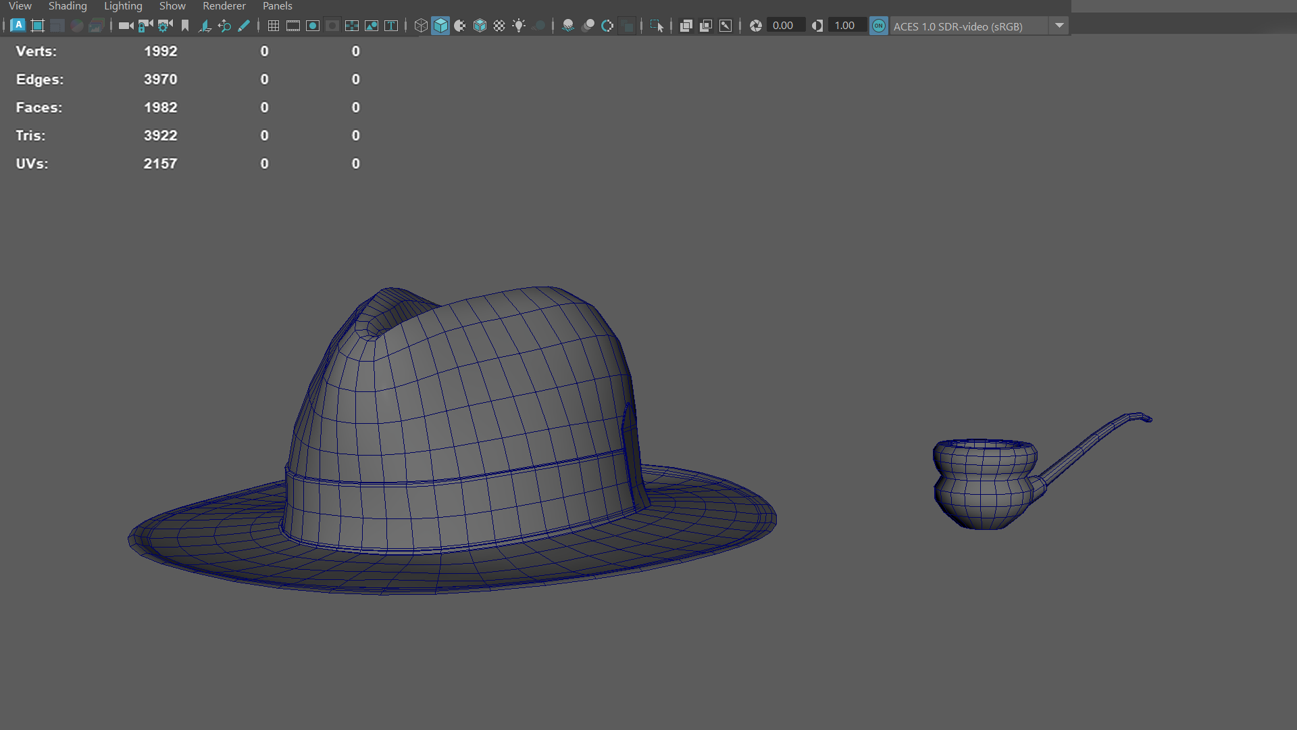The image size is (1297, 730).
Task: Toggle the viewport grid display
Action: pos(273,26)
